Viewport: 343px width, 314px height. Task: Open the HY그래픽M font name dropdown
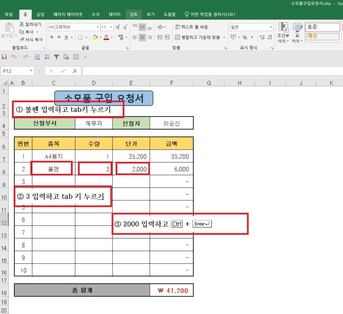point(98,27)
